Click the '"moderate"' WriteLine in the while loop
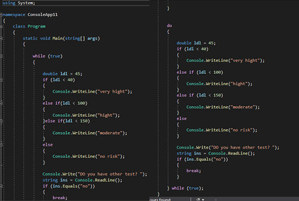Screen dimensions: 299x201 pyautogui.click(x=90, y=133)
